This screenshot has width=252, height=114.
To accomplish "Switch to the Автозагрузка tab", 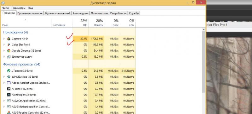I will [81, 13].
